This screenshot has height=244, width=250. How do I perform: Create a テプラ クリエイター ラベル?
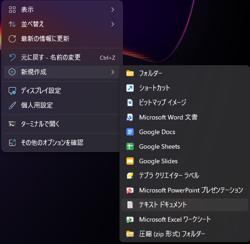pyautogui.click(x=185, y=176)
